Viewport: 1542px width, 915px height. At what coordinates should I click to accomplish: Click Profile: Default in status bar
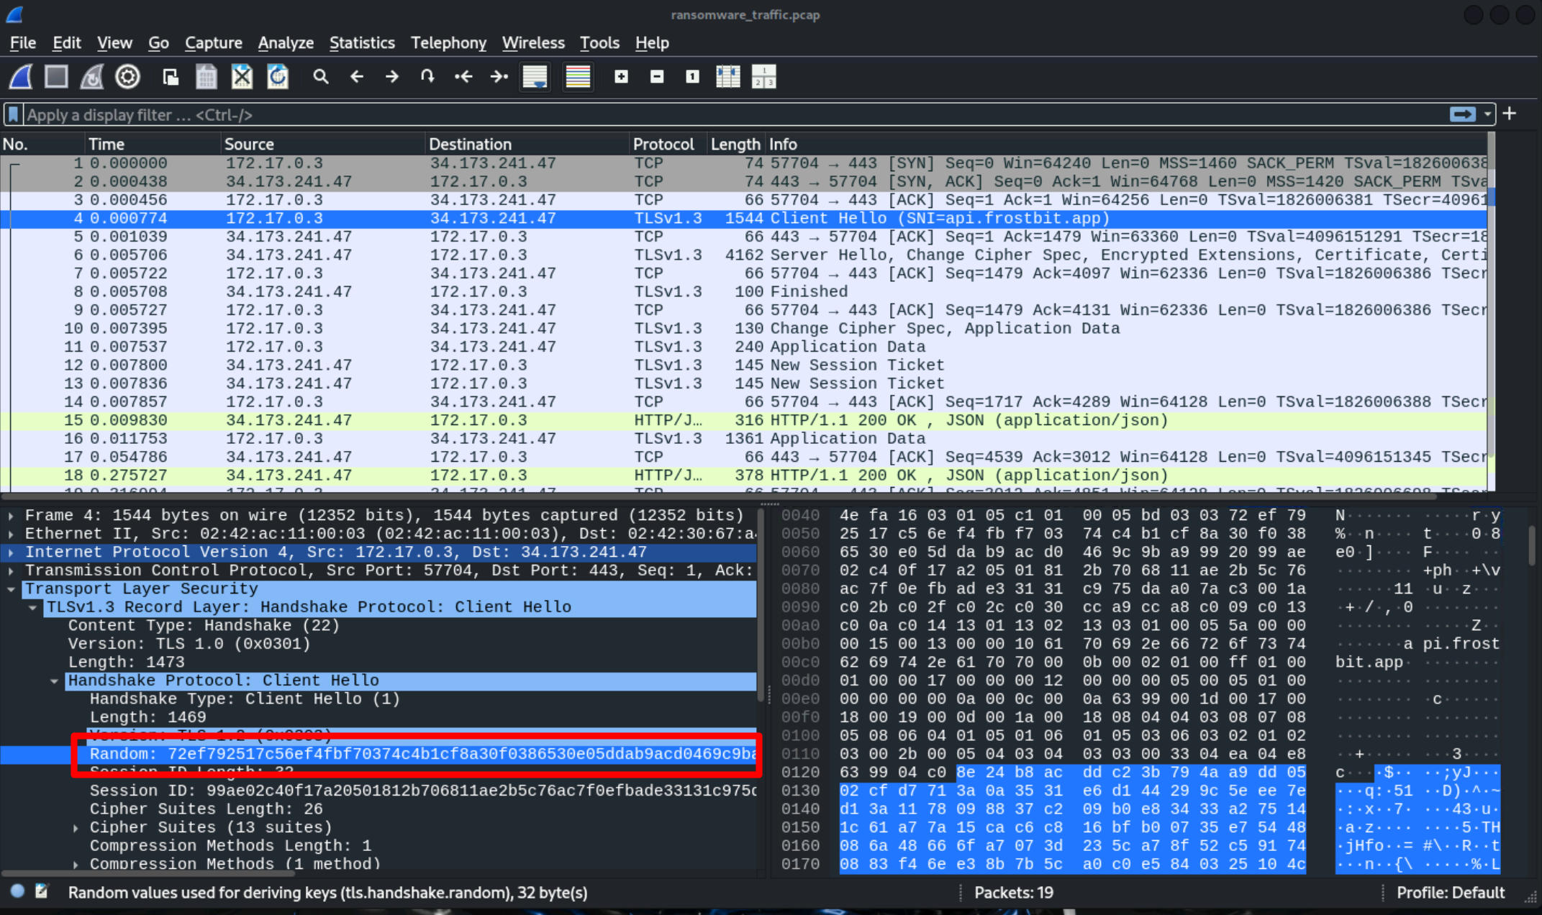1450,893
